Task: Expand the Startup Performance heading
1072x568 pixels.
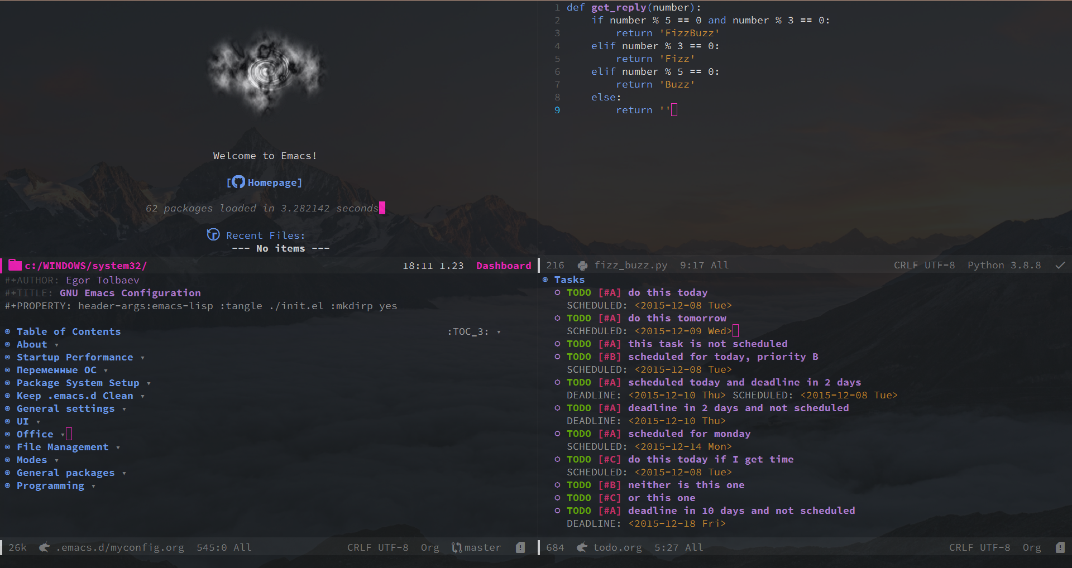Action: (x=142, y=358)
